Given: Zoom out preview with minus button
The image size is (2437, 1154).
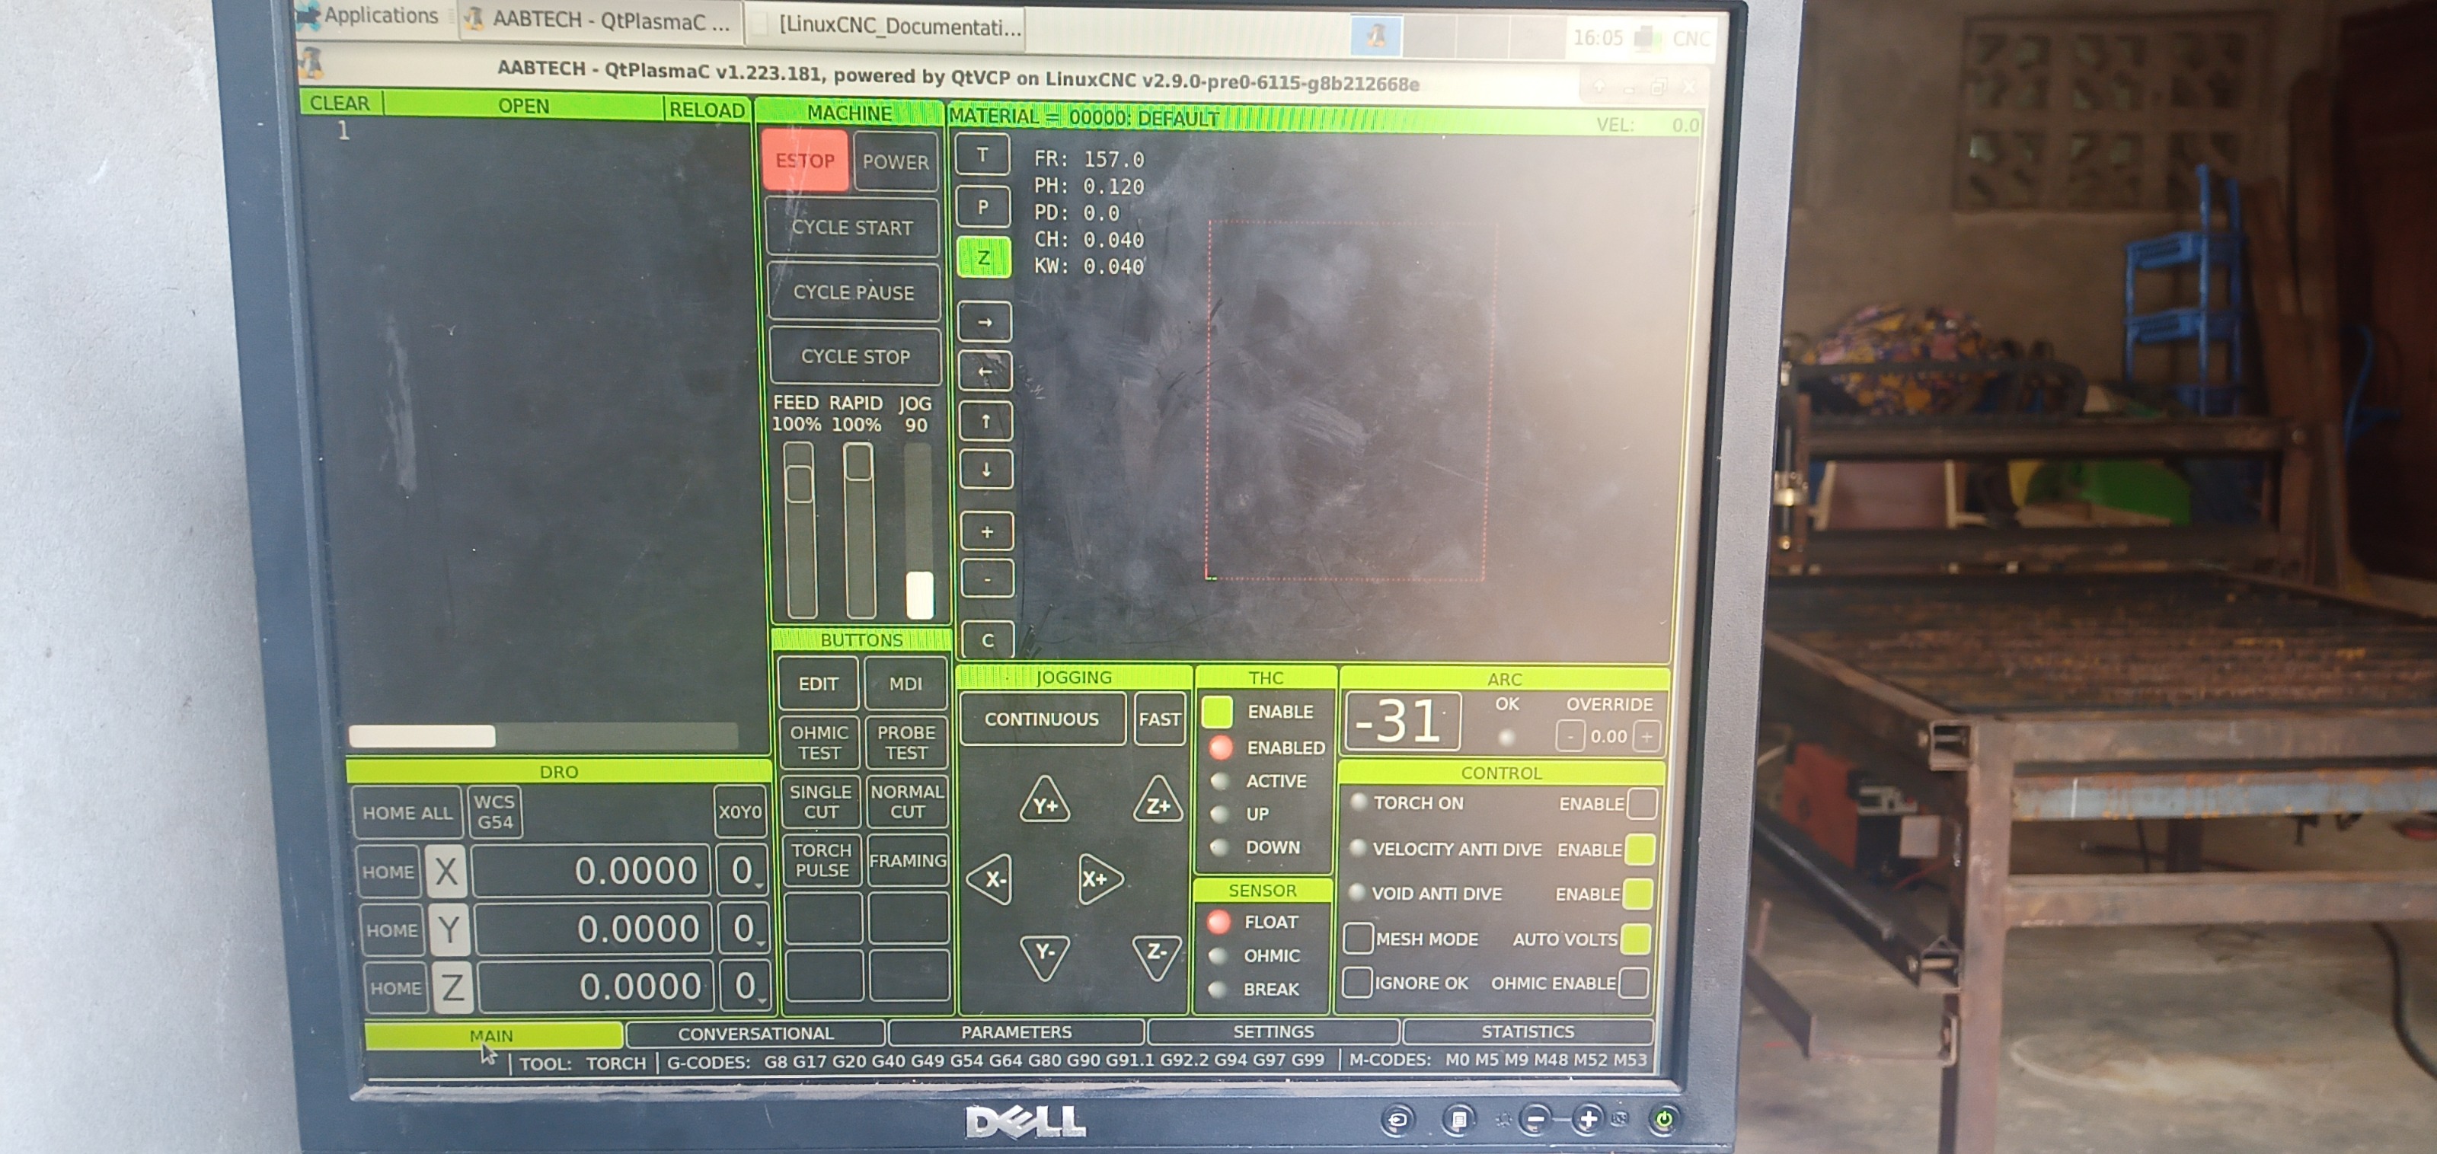Looking at the screenshot, I should click(987, 578).
